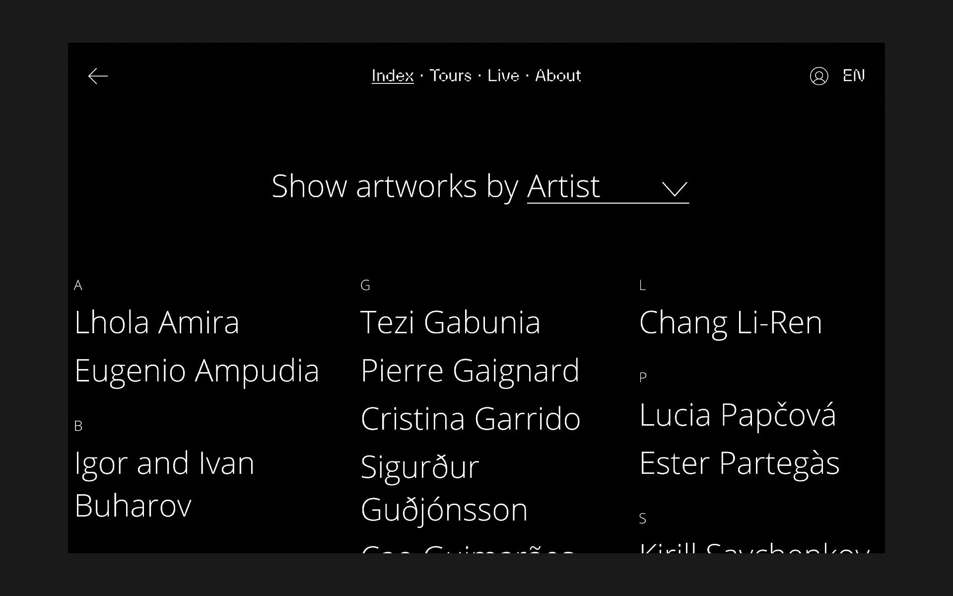View Ester Partegàs artist entry
This screenshot has width=953, height=596.
(x=739, y=463)
